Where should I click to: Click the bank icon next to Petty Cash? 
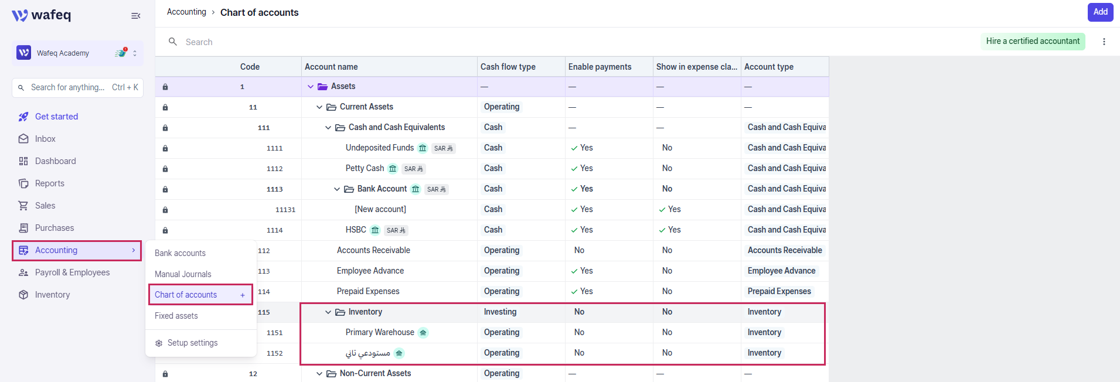coord(393,169)
